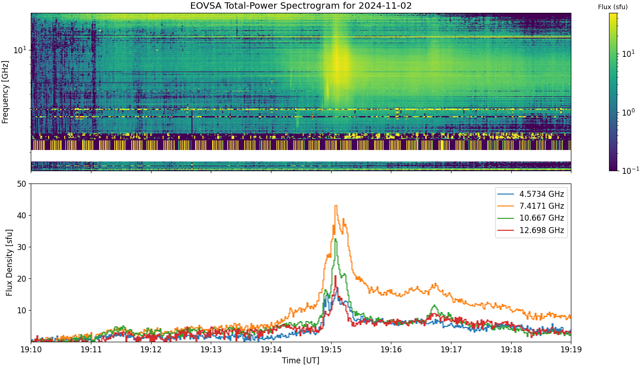This screenshot has height=367, width=643.
Task: Click the 19:16 time tick label
Action: (391, 350)
